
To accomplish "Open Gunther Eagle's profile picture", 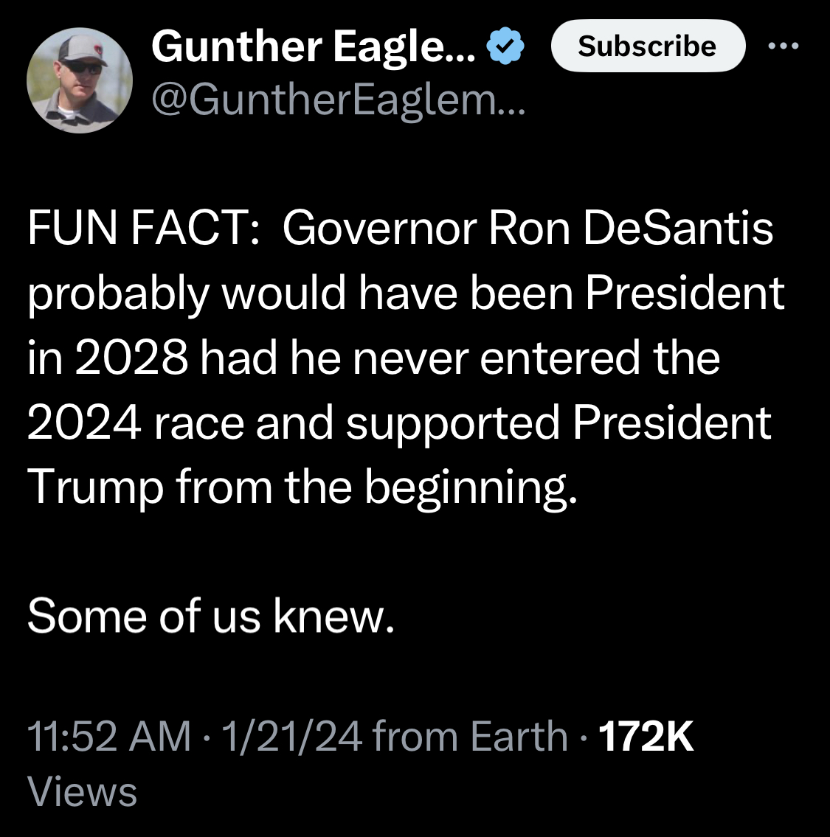I will [x=80, y=80].
